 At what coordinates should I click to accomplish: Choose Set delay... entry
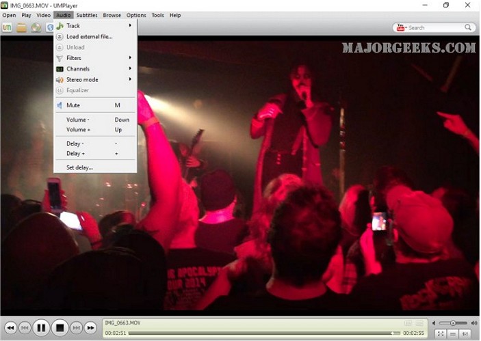coord(95,167)
